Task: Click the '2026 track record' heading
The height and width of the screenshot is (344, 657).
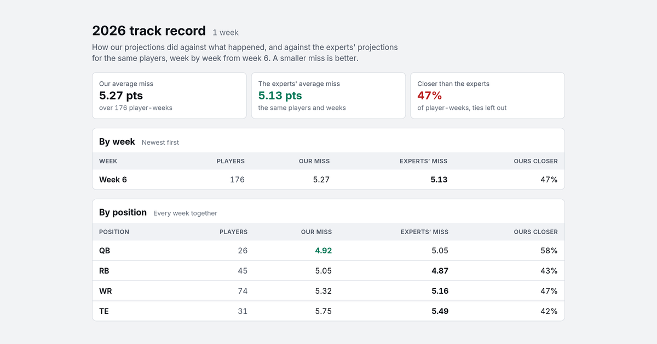Action: (x=149, y=31)
